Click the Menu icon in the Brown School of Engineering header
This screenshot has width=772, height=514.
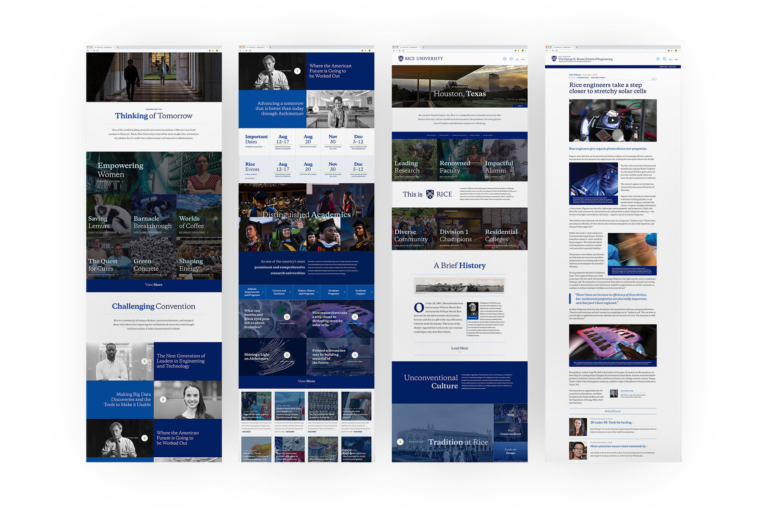tap(676, 59)
